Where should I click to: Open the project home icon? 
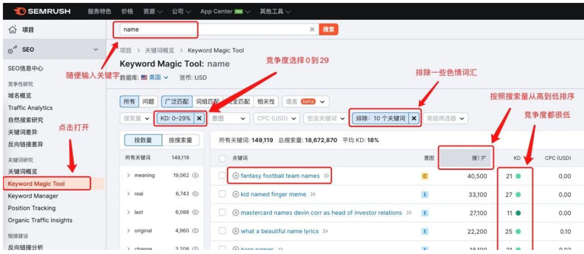pyautogui.click(x=12, y=30)
